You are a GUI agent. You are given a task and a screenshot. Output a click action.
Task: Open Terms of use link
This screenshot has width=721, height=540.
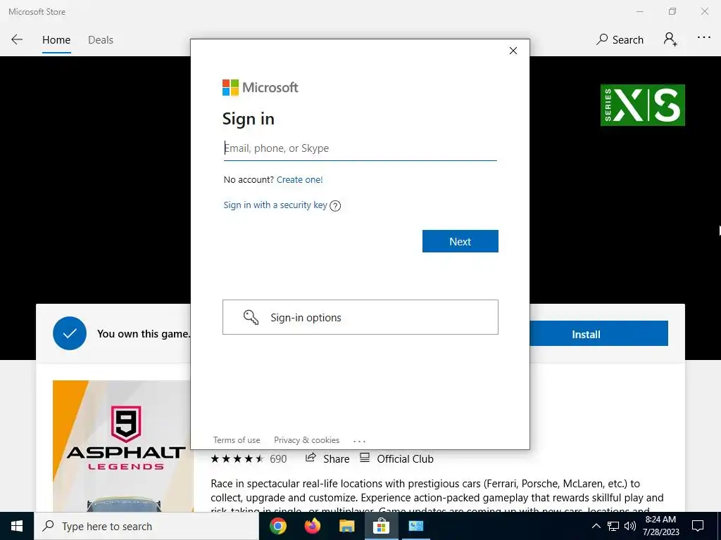point(237,440)
